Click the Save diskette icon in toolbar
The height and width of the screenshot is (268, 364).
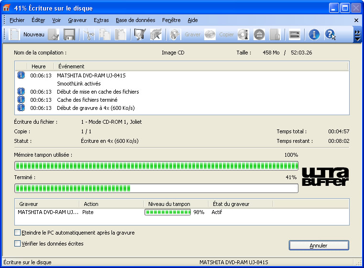pyautogui.click(x=69, y=34)
